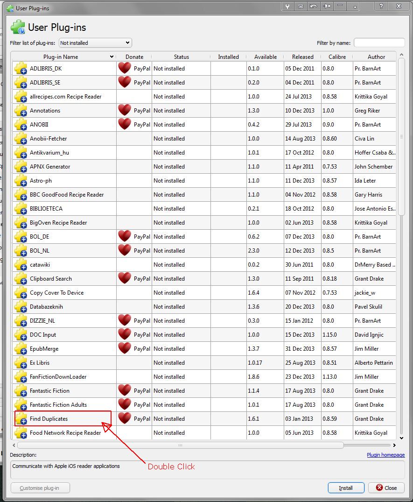Click the Fantastic Fiction Adults heart icon
The image size is (413, 502).
[125, 404]
